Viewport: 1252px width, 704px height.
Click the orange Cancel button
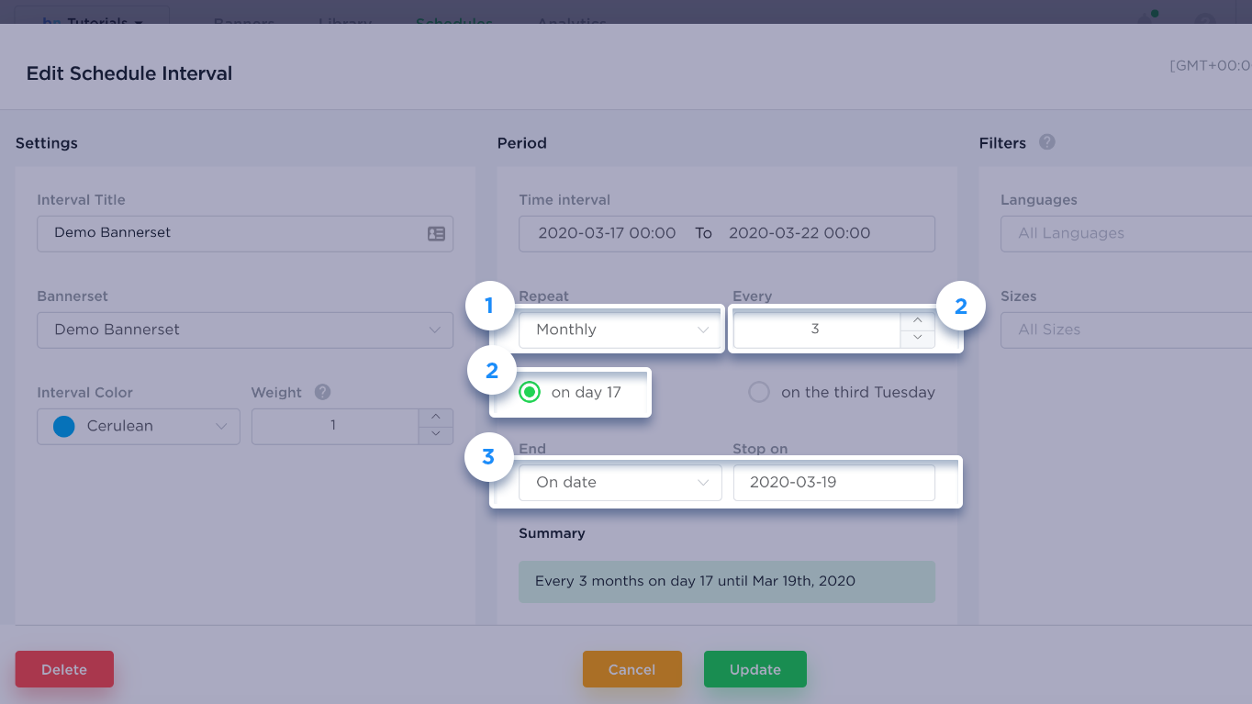tap(632, 669)
